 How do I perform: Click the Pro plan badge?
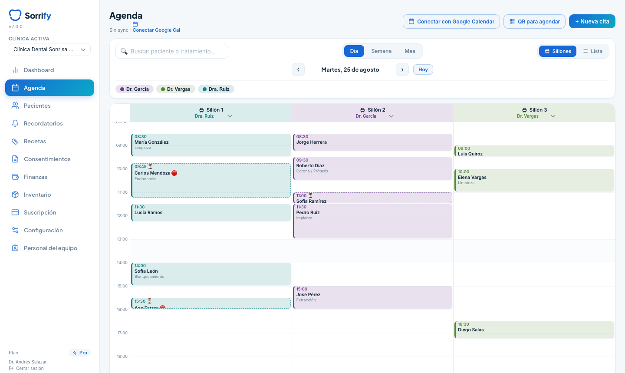80,353
